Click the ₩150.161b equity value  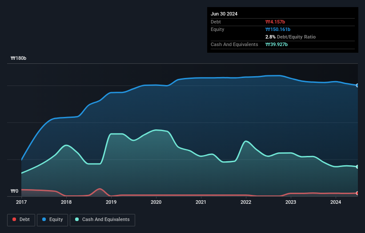[278, 29]
